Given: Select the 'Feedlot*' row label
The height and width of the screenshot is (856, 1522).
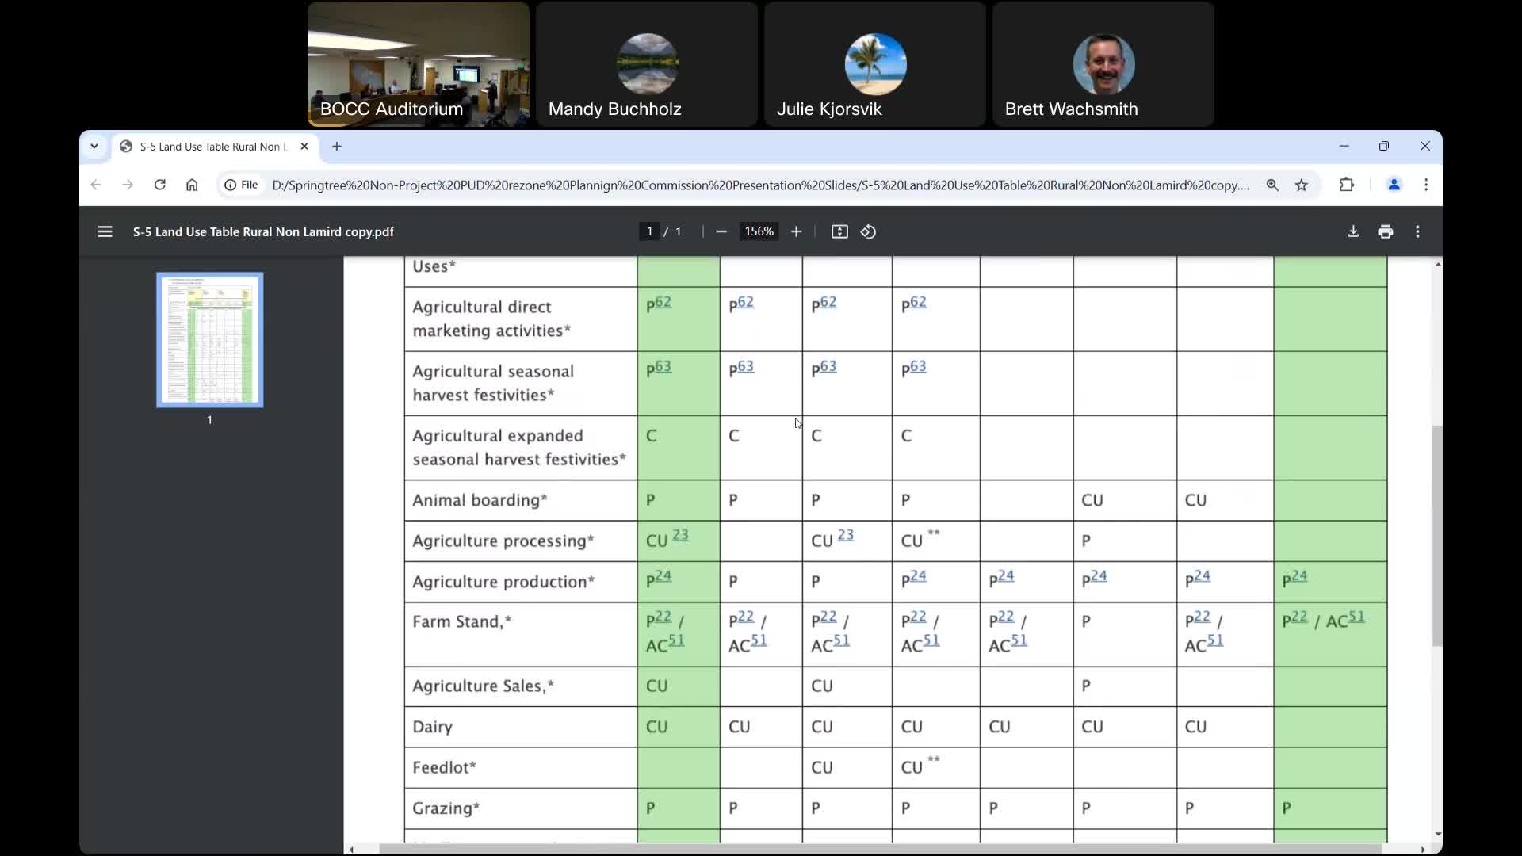Looking at the screenshot, I should click(444, 767).
